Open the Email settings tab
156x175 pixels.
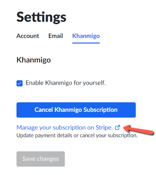point(56,36)
